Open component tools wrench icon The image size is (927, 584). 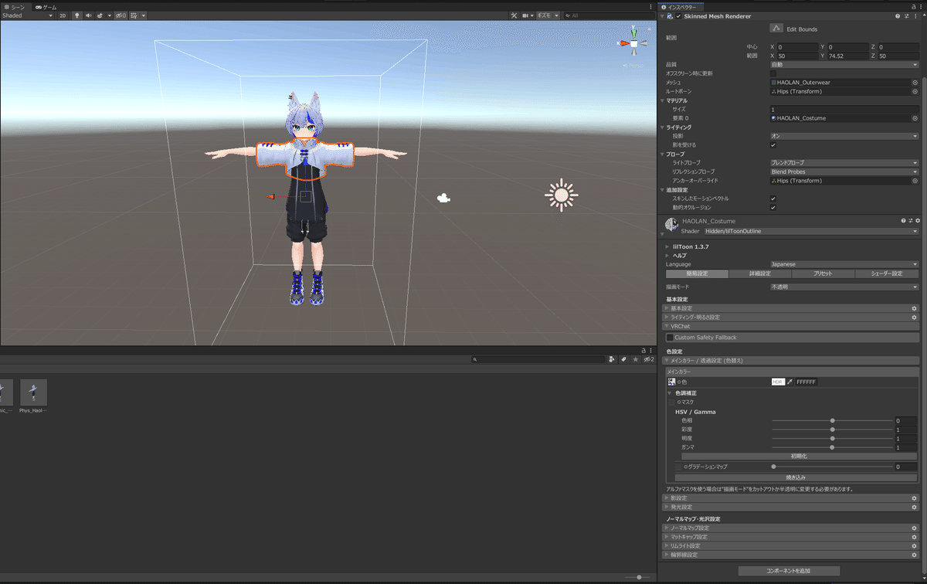pos(514,15)
